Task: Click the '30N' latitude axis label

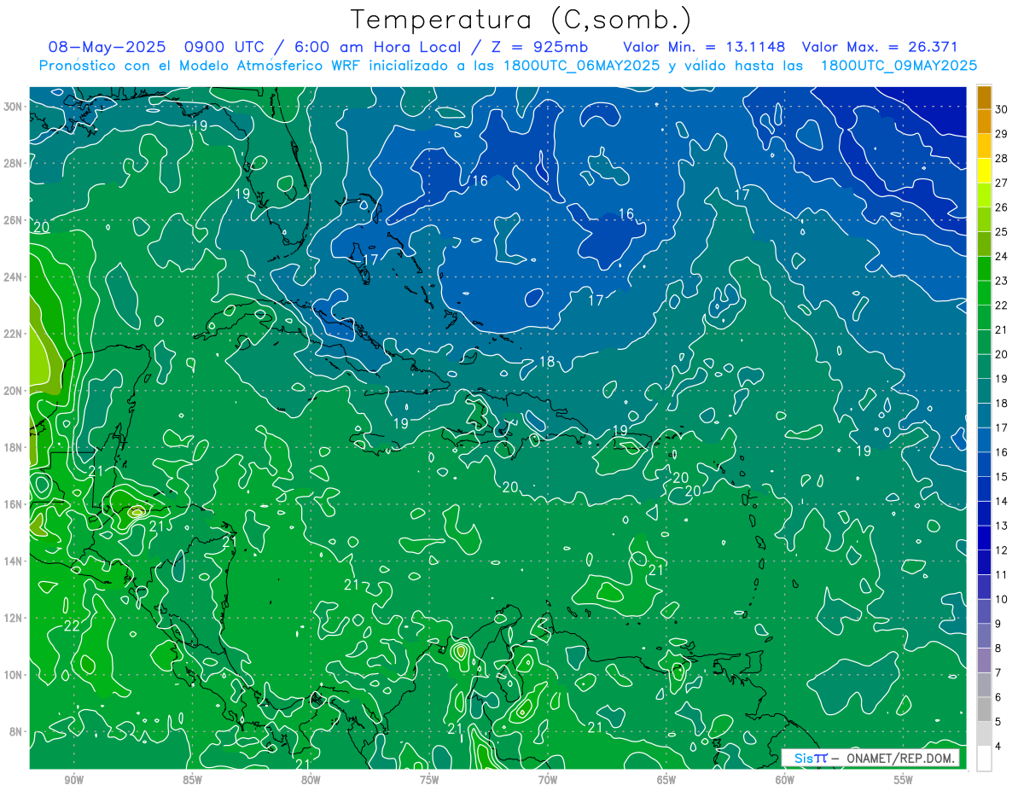Action: point(12,107)
